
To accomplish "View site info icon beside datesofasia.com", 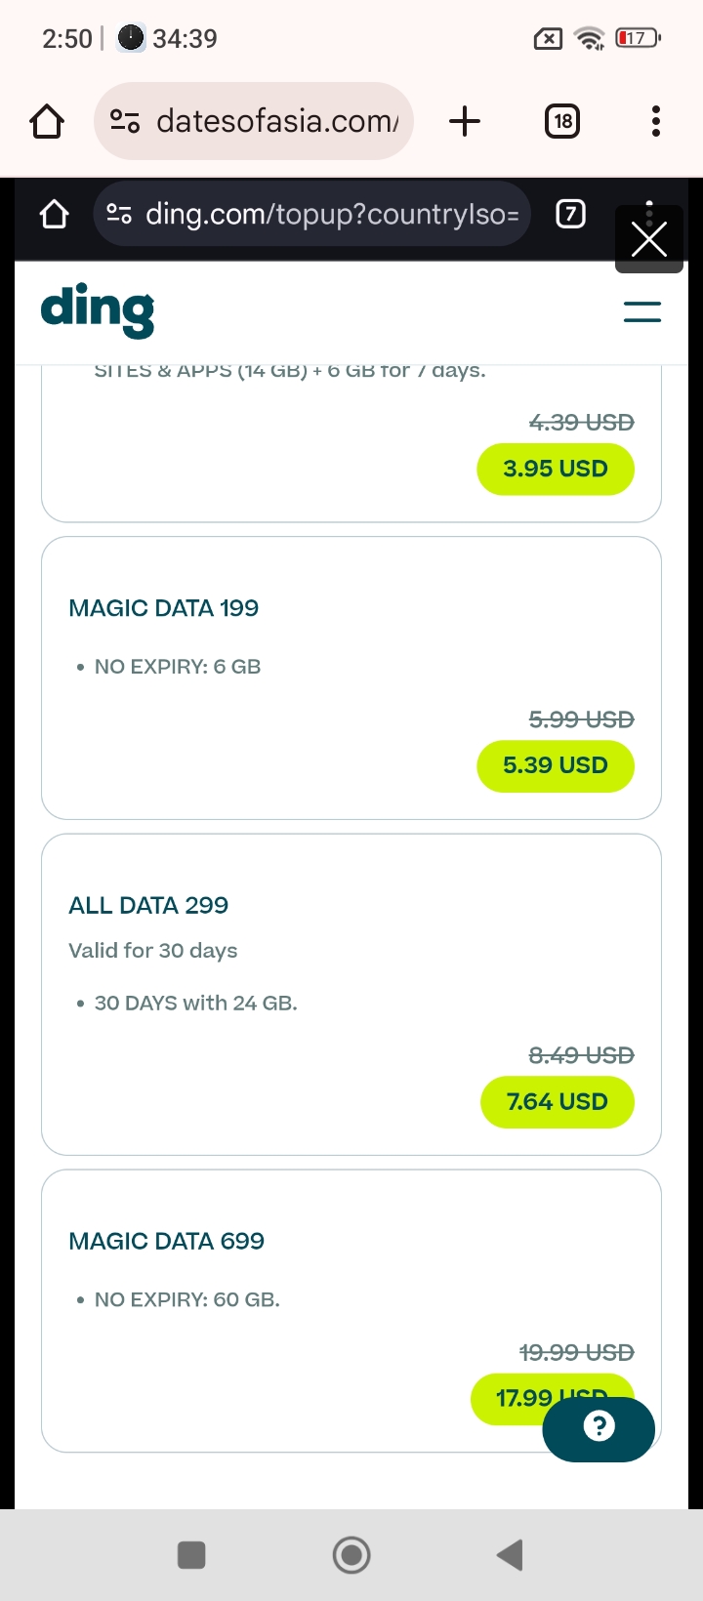I will (125, 121).
